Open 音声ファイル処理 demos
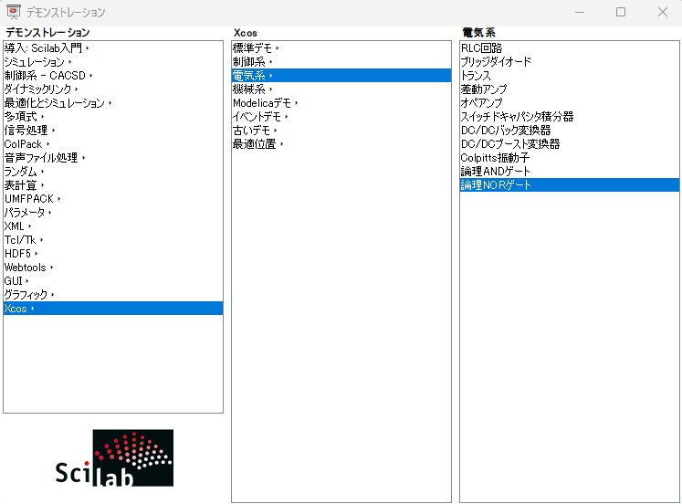Screen dimensions: 682x504 [113, 157]
